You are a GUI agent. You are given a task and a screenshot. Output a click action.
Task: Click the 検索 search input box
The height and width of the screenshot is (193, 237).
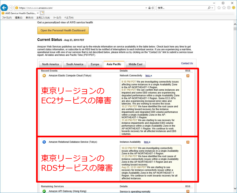click(182, 8)
